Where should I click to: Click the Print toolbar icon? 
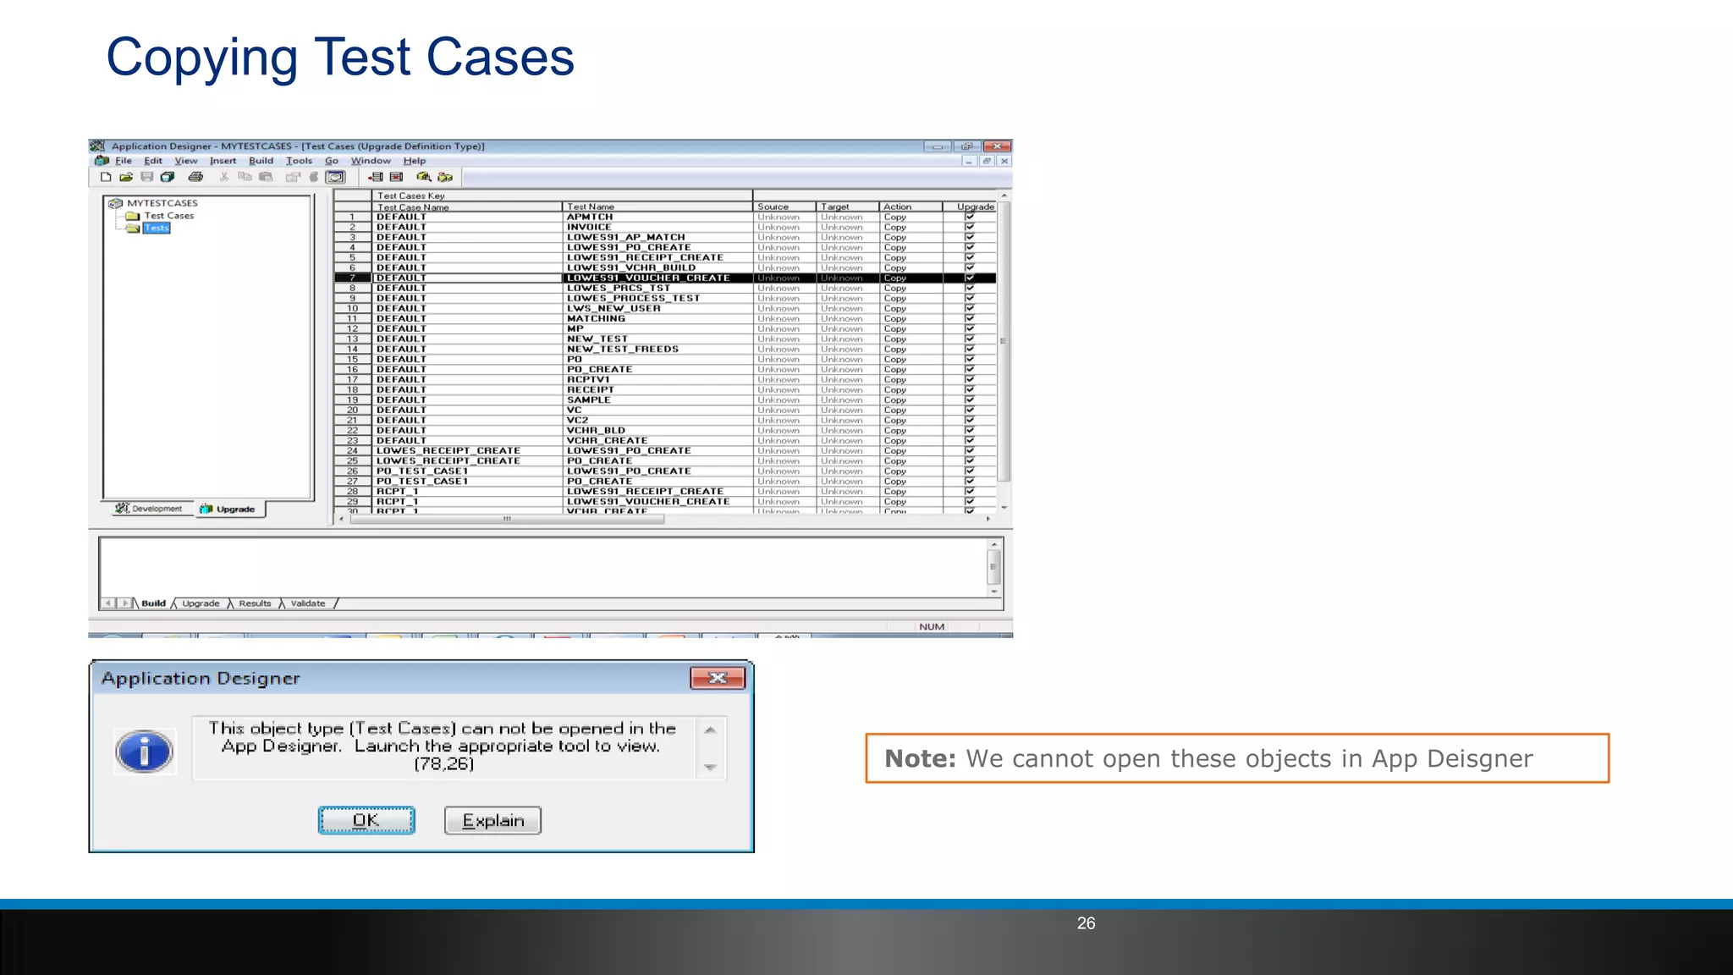pos(195,177)
